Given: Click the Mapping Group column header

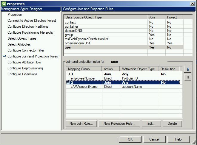Looking at the screenshot, I should tap(84, 69).
